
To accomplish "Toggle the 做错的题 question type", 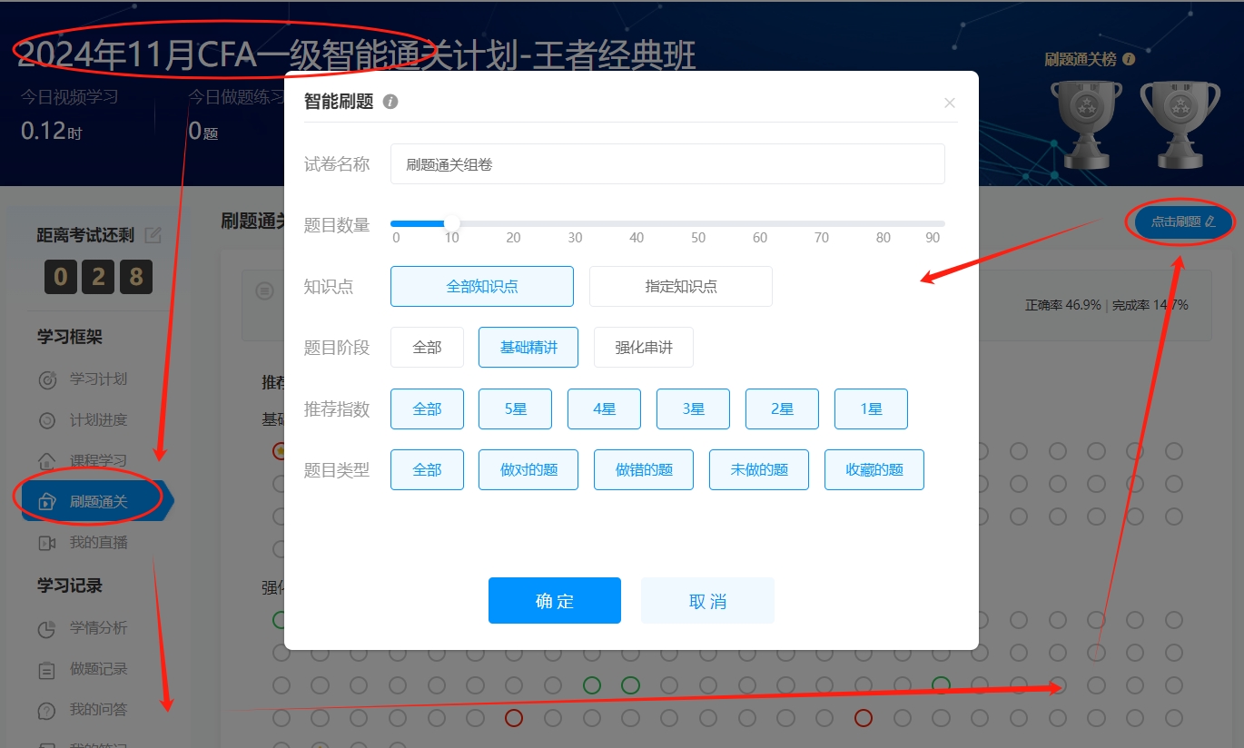I will coord(644,469).
